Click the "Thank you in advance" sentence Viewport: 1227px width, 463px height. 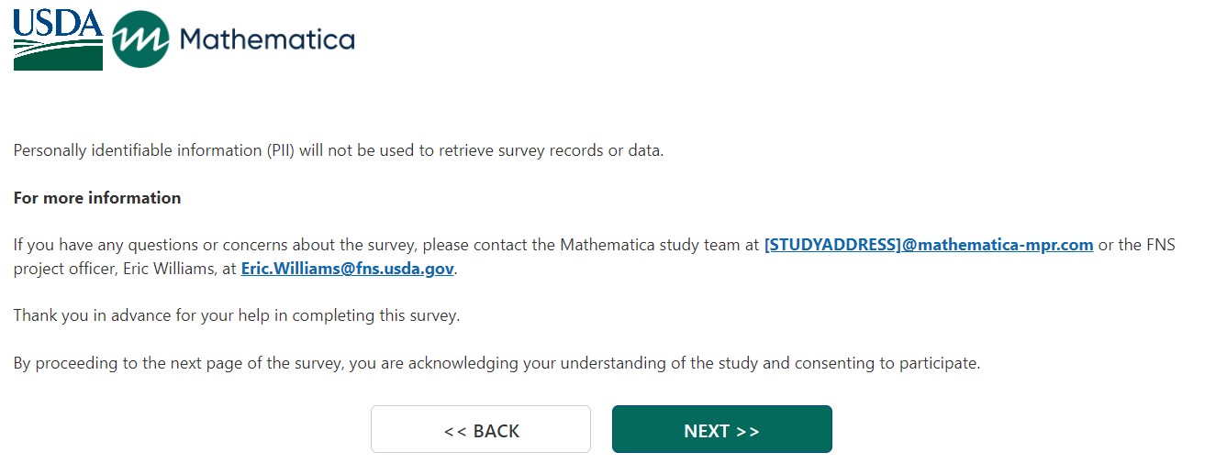236,315
